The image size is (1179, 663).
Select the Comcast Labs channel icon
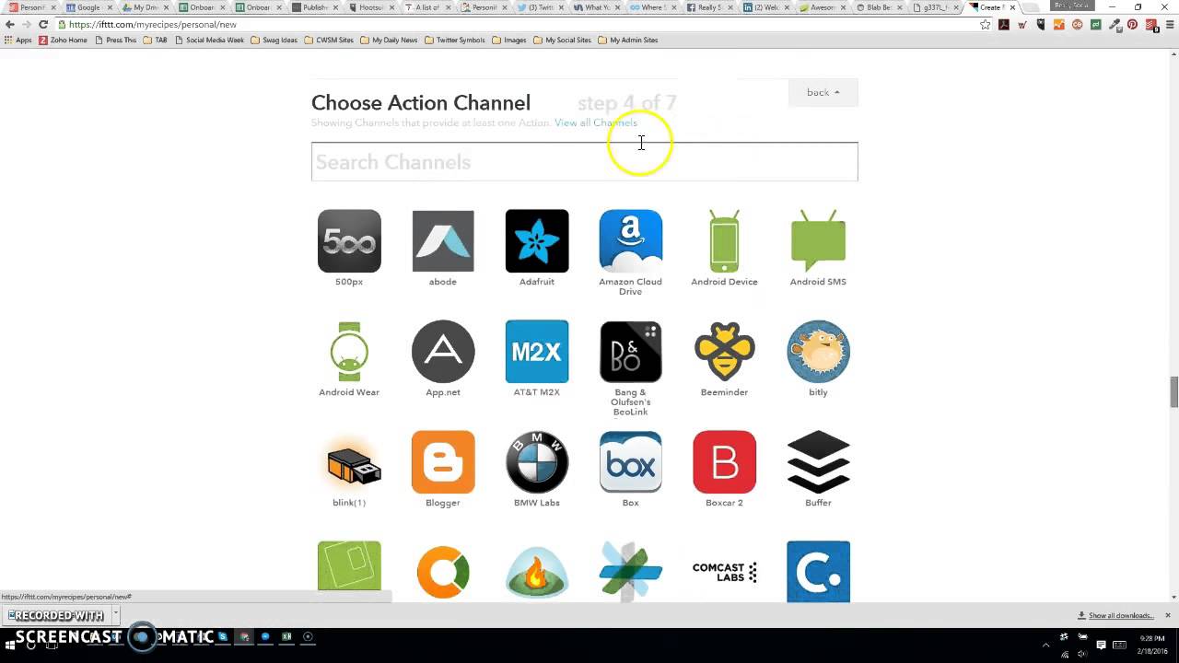[724, 573]
